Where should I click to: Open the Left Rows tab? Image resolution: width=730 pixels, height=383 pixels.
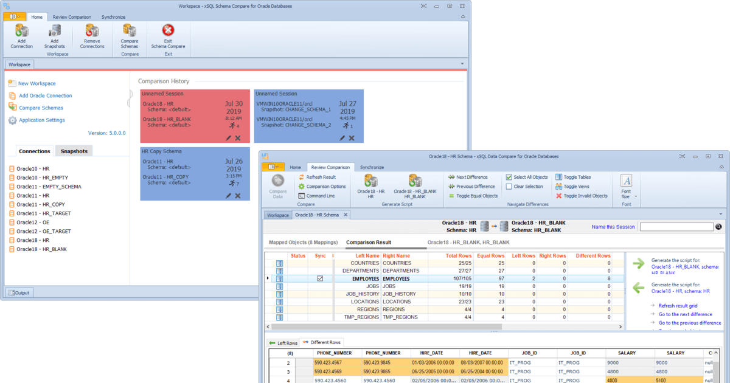pyautogui.click(x=283, y=343)
